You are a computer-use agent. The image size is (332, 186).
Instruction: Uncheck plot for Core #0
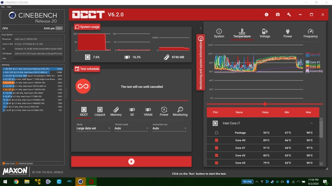pyautogui.click(x=216, y=140)
